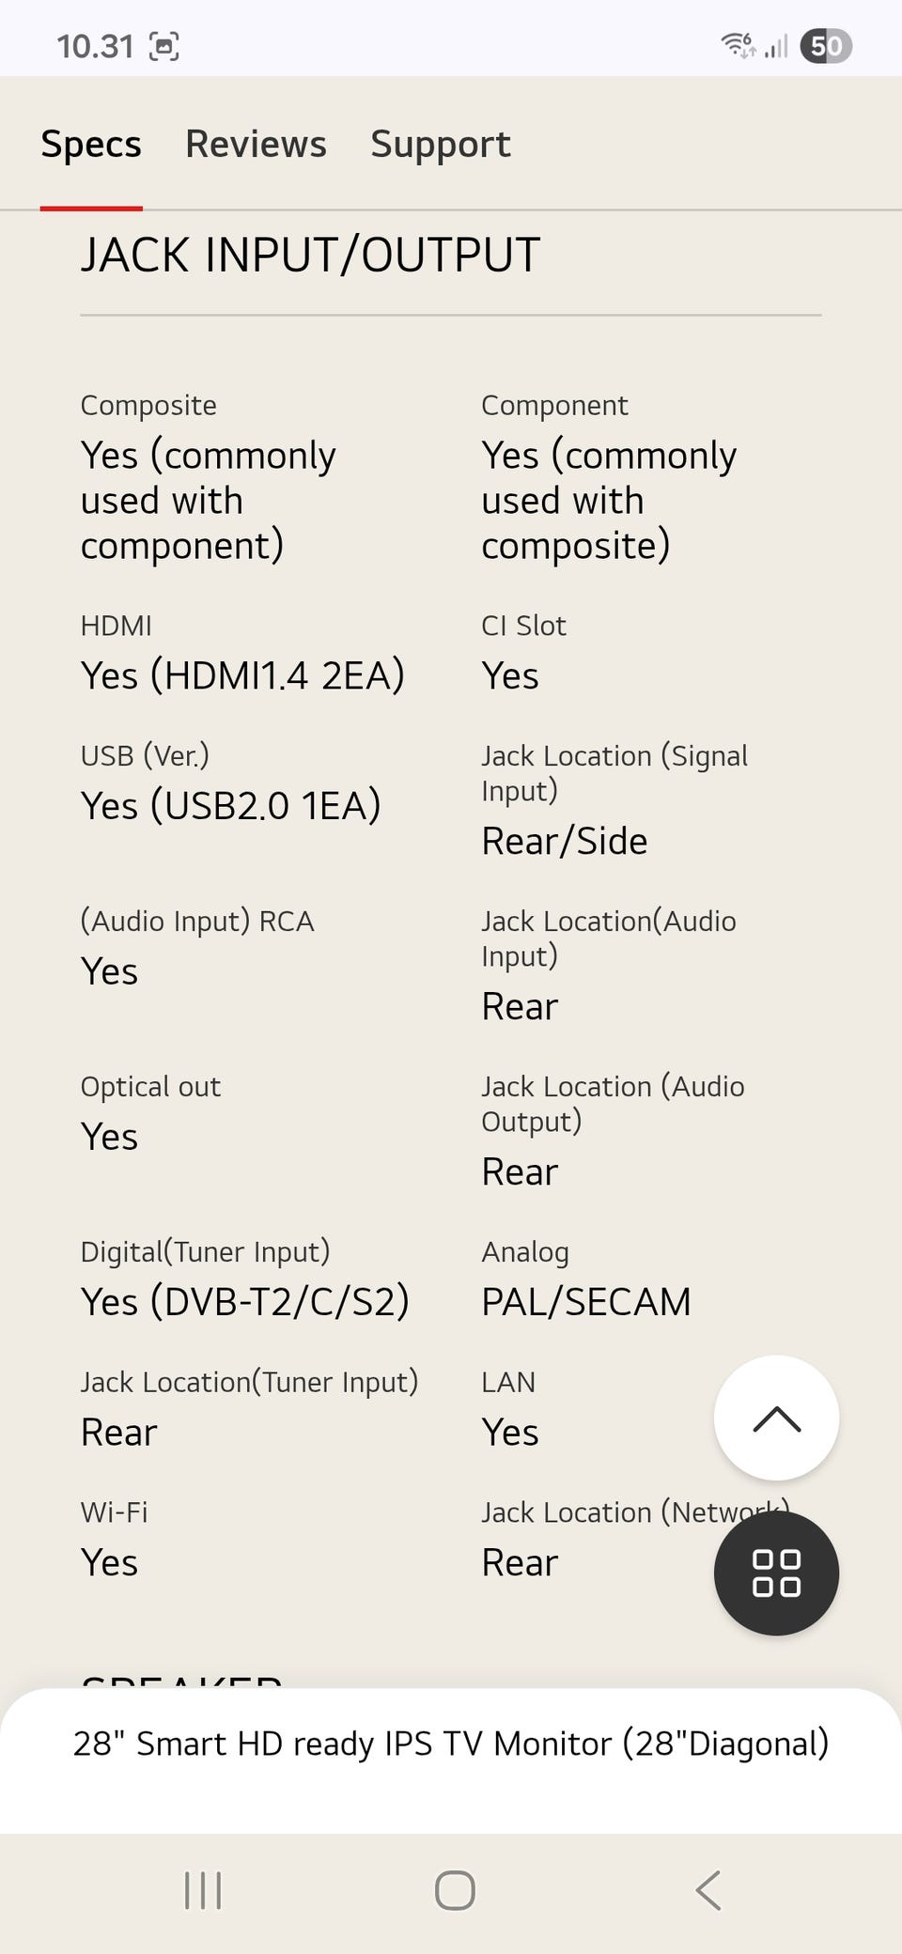Tap the USB2.0 1EA spec value
The width and height of the screenshot is (902, 1954).
point(231,805)
